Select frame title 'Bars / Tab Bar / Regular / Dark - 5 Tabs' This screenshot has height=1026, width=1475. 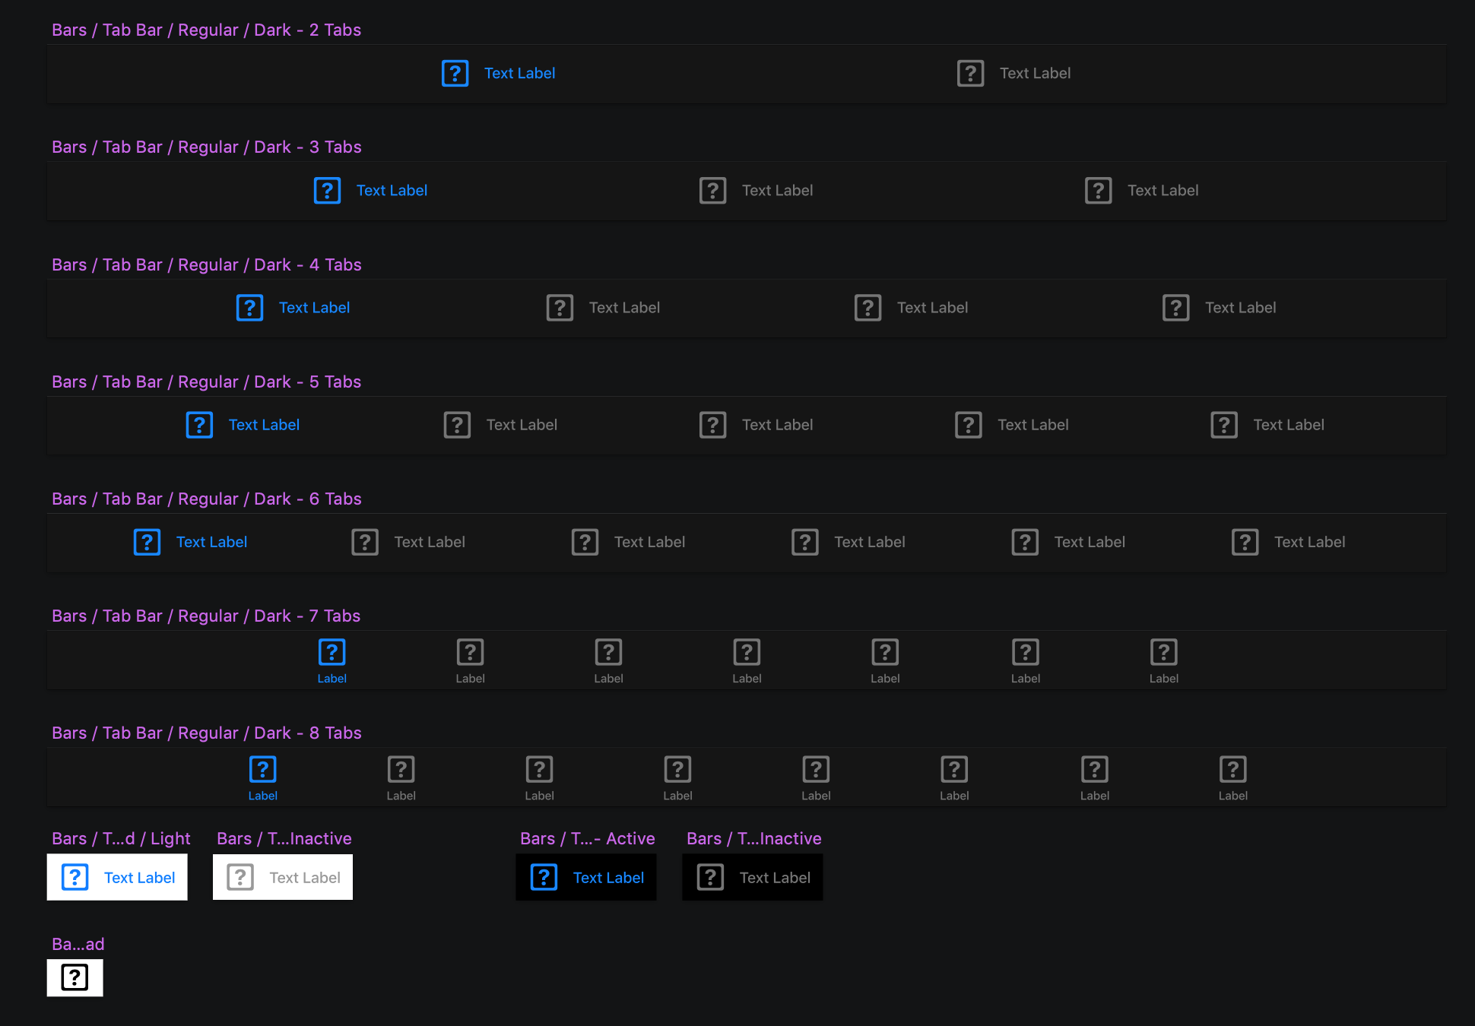click(x=207, y=382)
